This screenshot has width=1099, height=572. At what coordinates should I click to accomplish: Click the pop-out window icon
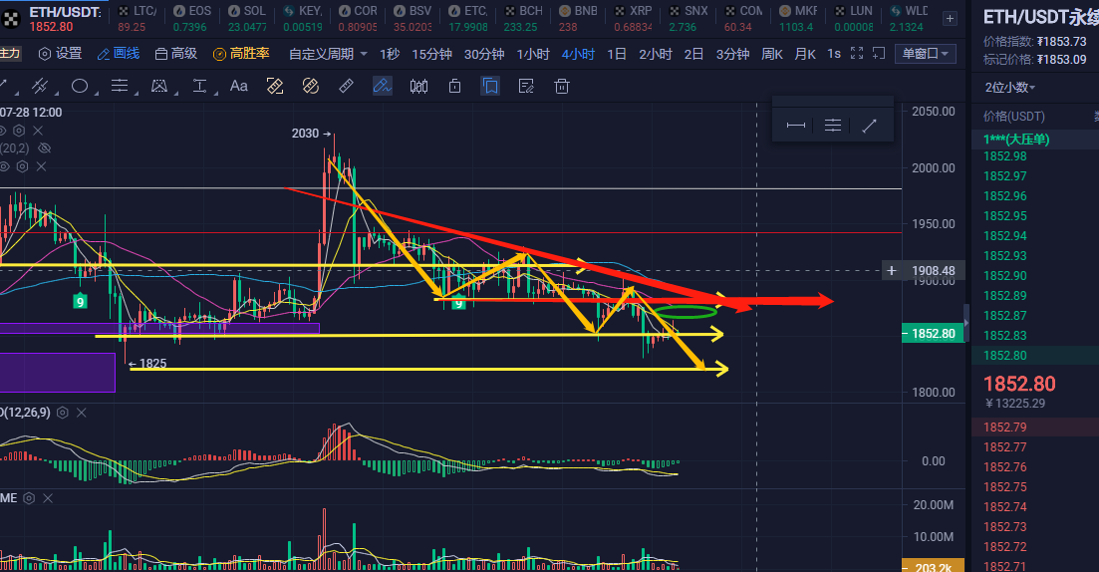(x=879, y=53)
